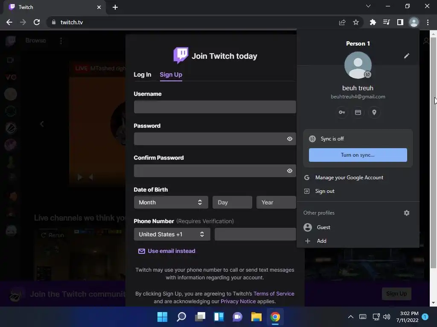
Task: Open Terms of Service link
Action: tap(274, 294)
